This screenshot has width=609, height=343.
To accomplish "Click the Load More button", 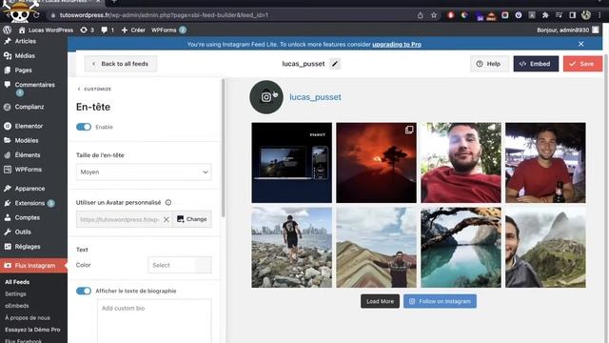I will (380, 301).
